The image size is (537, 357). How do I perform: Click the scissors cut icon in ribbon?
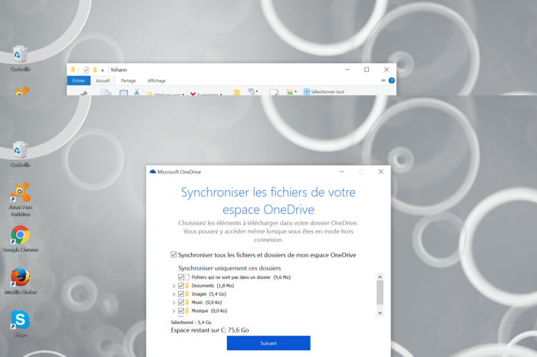click(137, 93)
